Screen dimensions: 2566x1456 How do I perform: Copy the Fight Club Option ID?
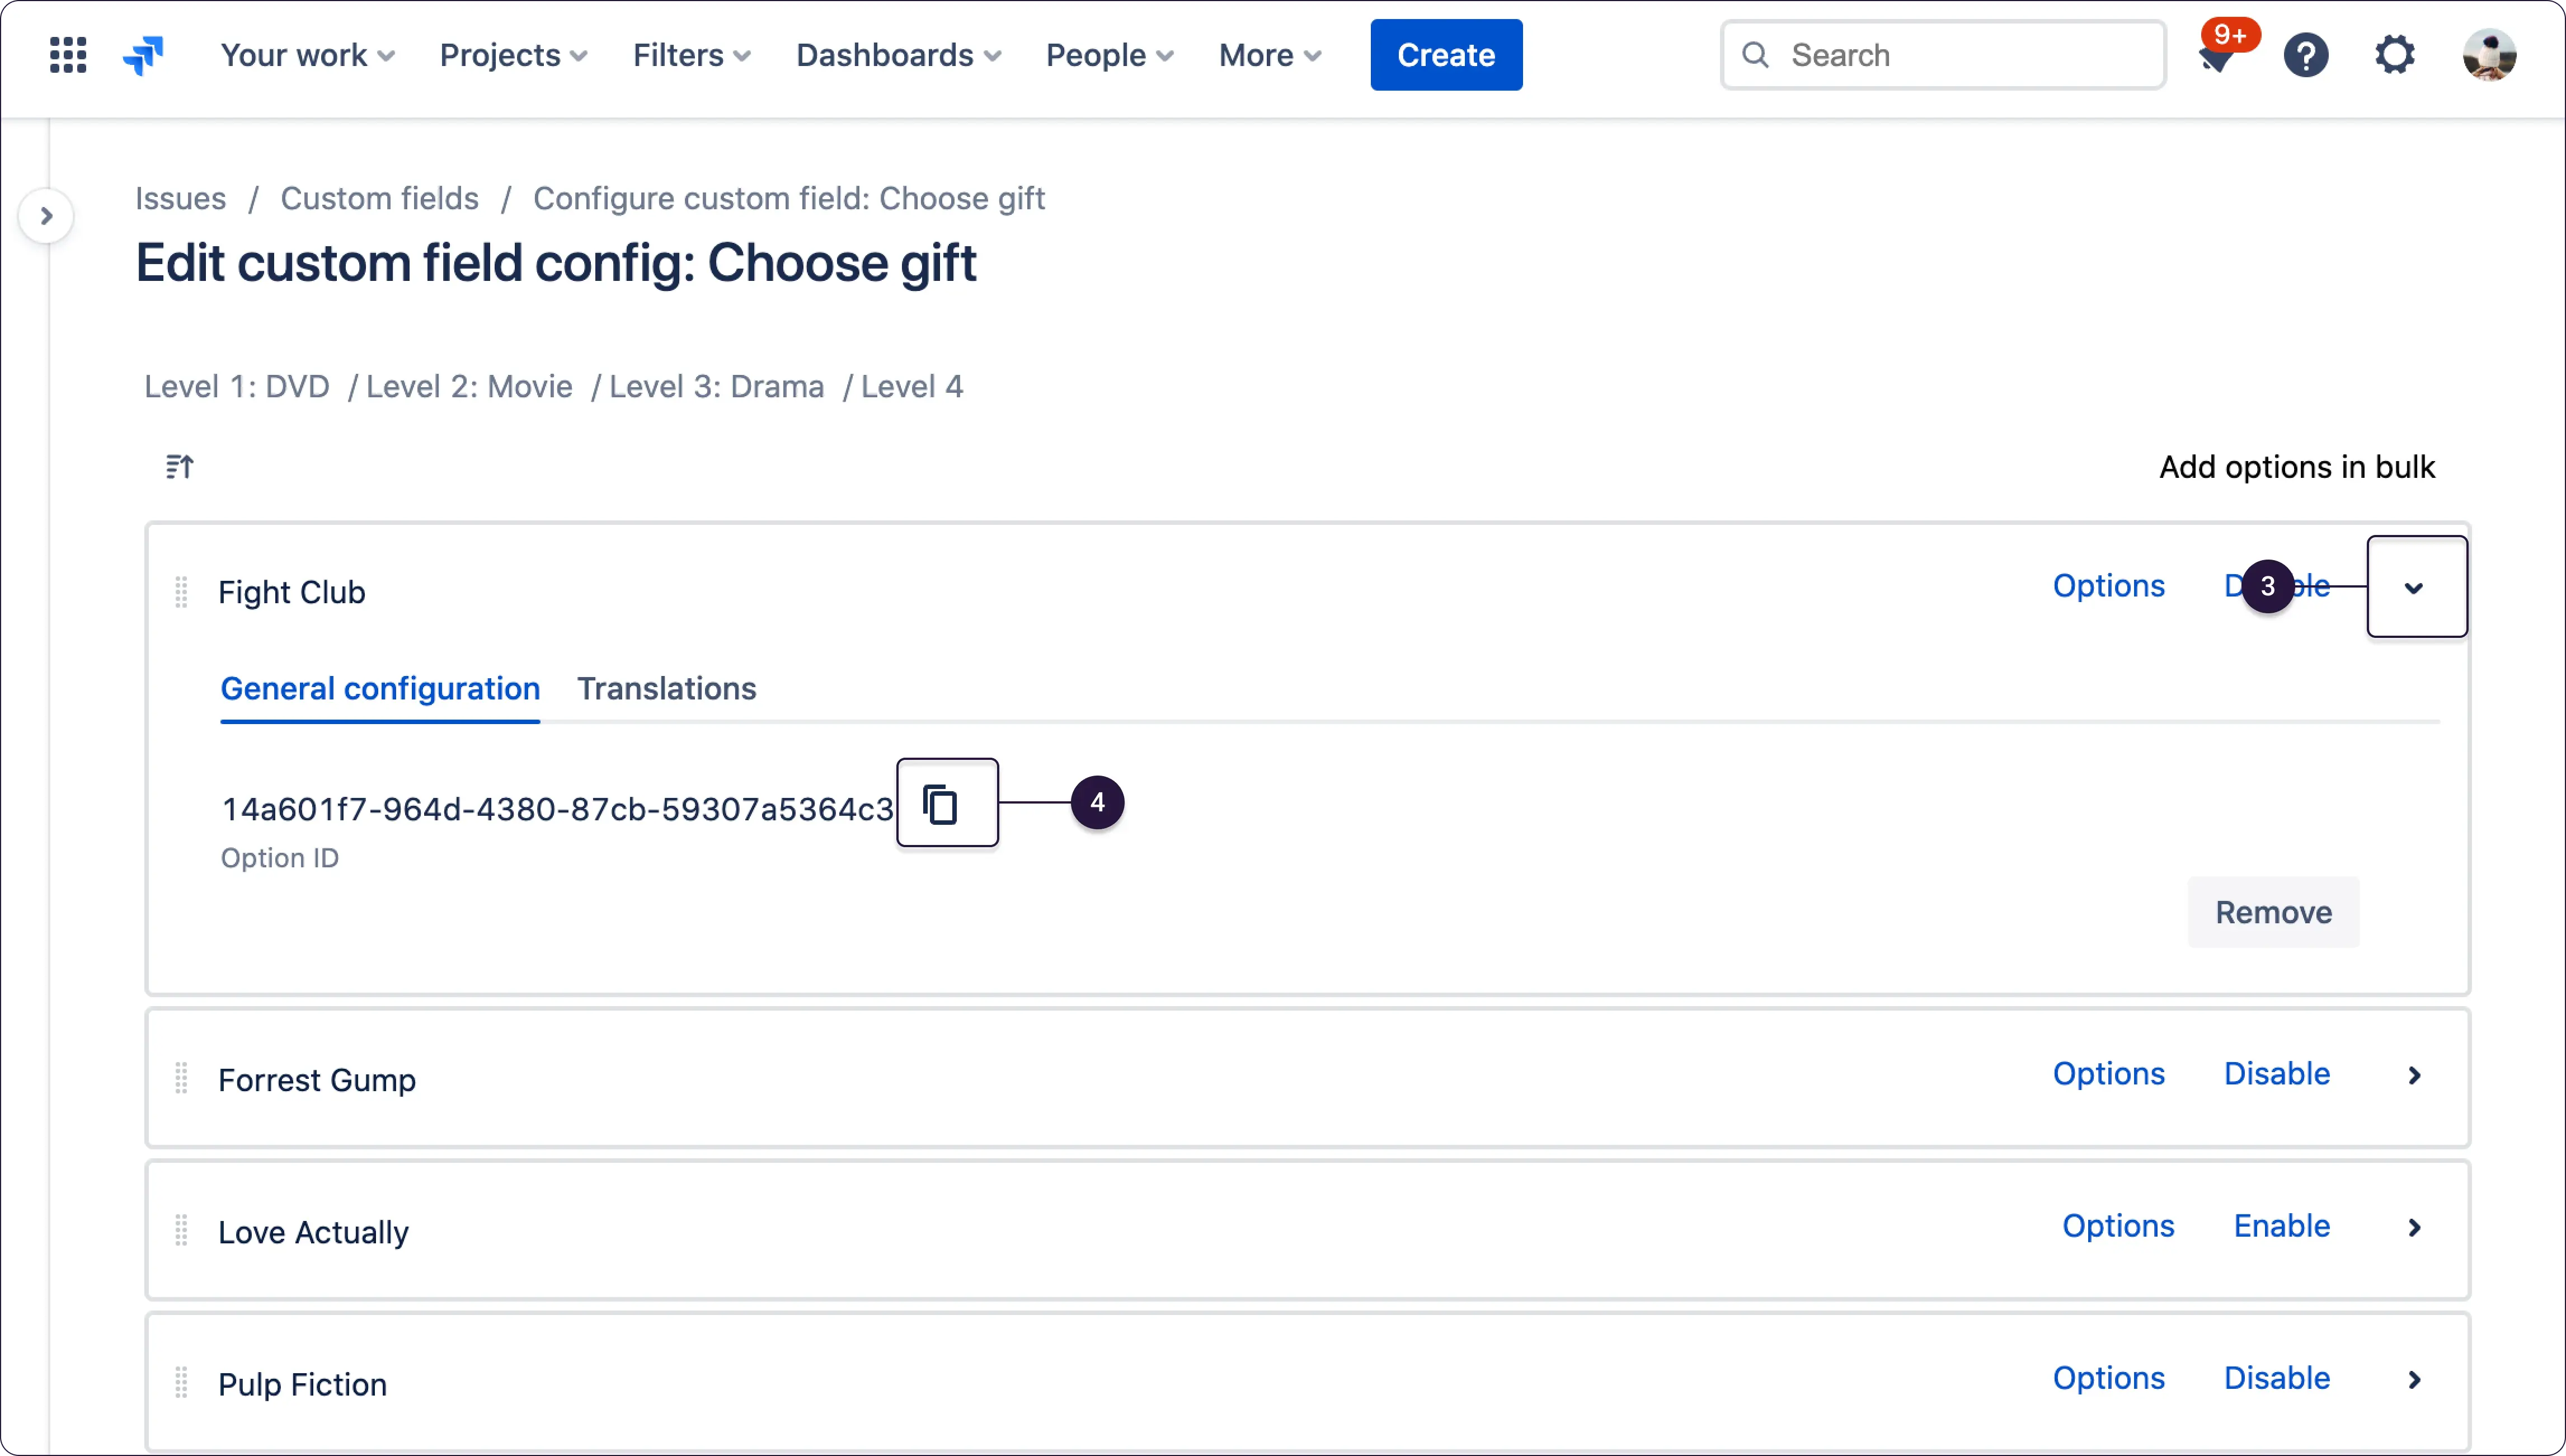946,803
